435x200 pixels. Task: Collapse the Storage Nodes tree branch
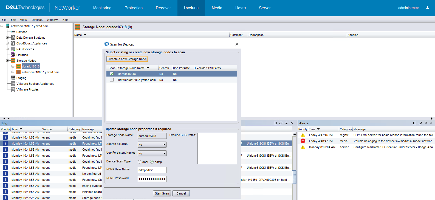(x=7, y=61)
